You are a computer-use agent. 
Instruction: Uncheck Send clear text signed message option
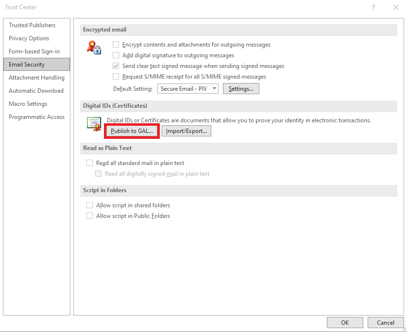[x=116, y=66]
